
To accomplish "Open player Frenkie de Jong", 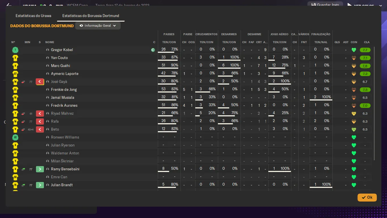I will (64, 90).
